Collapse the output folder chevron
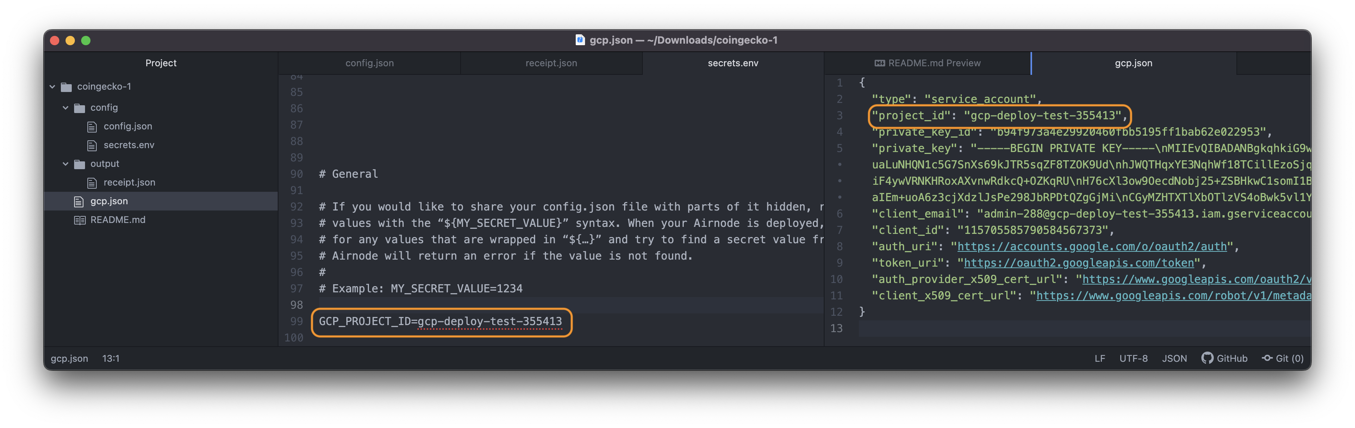The height and width of the screenshot is (428, 1355). (x=65, y=164)
